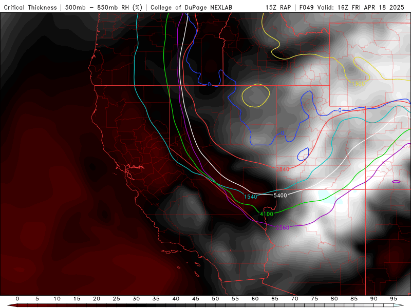
Task: Click the colorbar tick label "25"
Action: (117, 299)
